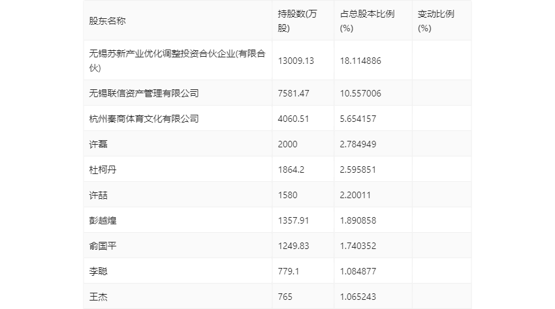Screen dimensions: 555x309
Task: Select shareholder name 彭越煌
Action: coord(103,220)
